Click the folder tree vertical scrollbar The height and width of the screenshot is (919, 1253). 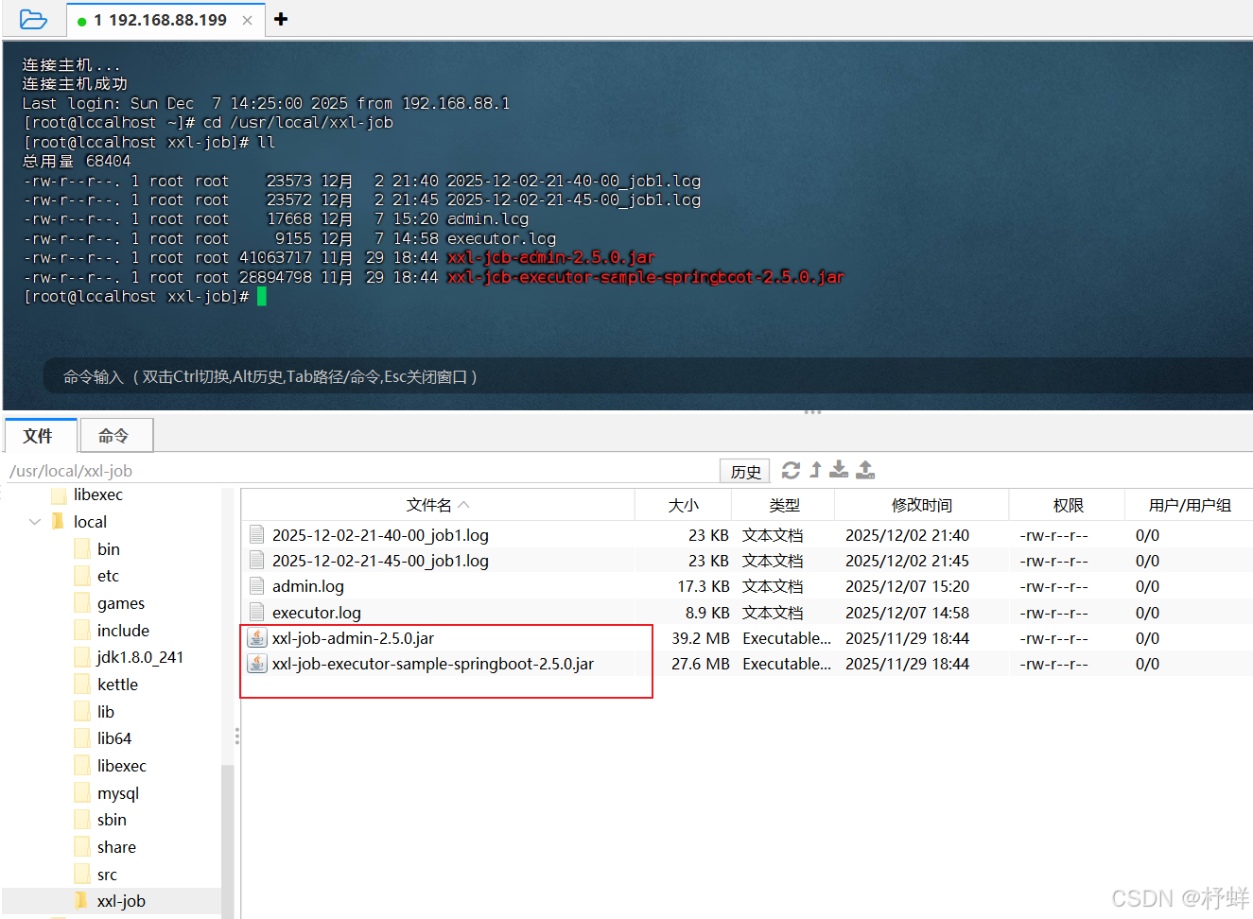point(227,840)
